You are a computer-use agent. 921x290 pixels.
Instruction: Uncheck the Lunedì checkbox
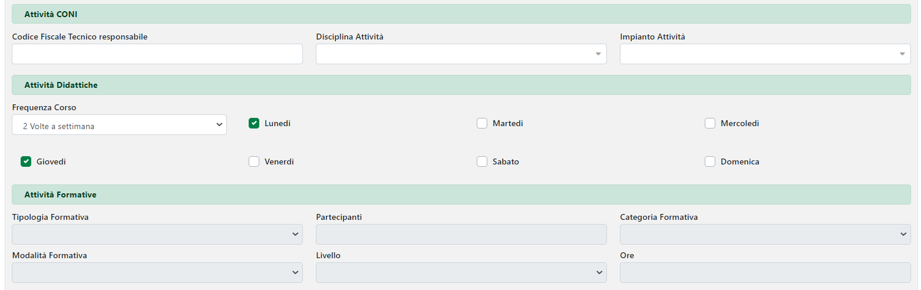click(254, 123)
